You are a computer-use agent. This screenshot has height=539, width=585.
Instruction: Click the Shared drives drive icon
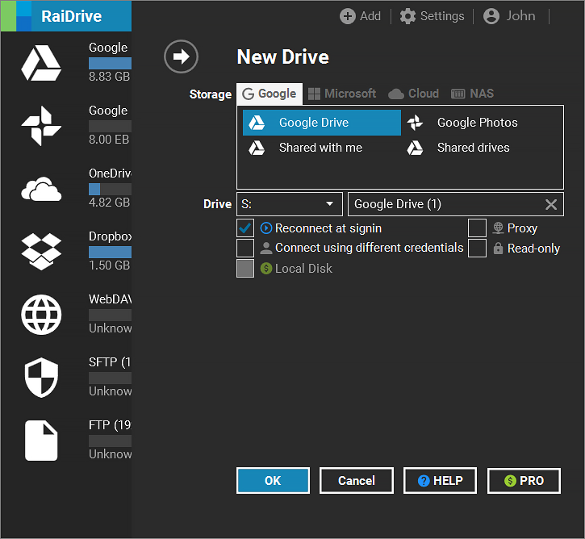(x=415, y=148)
